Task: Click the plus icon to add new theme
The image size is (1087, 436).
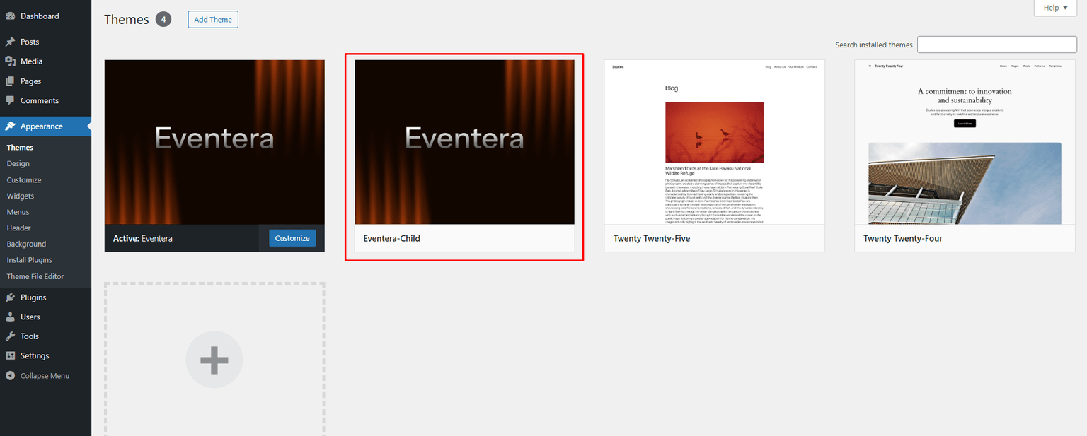Action: tap(214, 360)
